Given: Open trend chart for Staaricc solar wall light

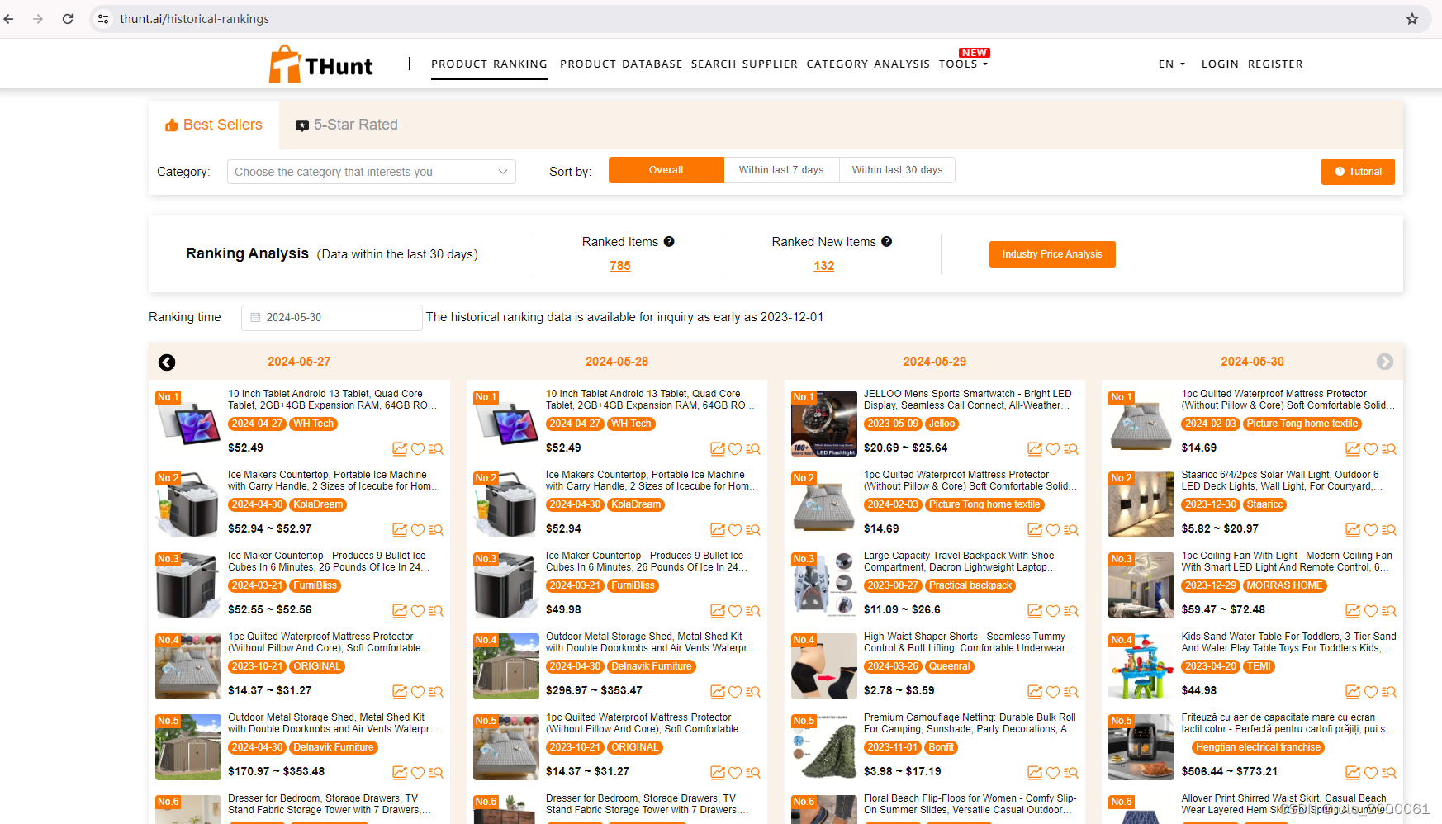Looking at the screenshot, I should pyautogui.click(x=1353, y=530).
